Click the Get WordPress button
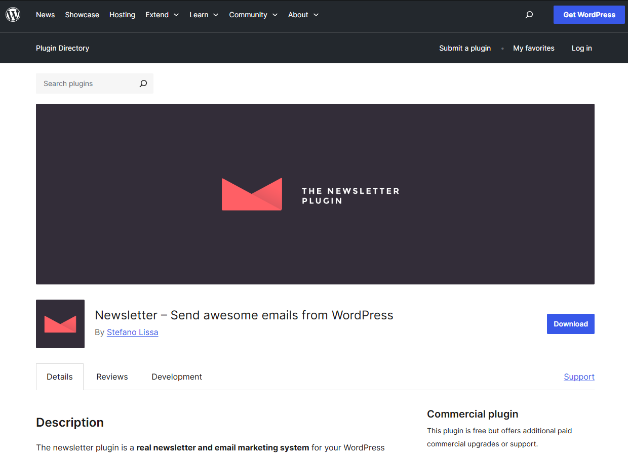The height and width of the screenshot is (456, 628). [589, 15]
